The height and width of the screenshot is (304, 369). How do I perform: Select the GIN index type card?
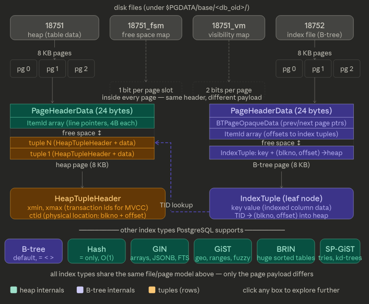[x=159, y=251]
